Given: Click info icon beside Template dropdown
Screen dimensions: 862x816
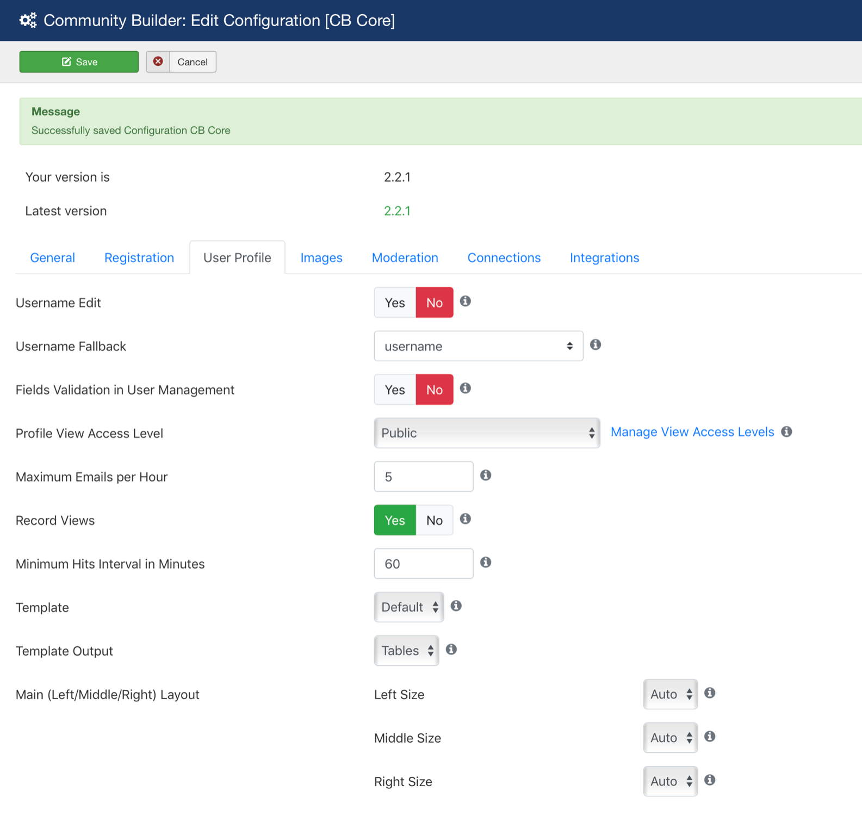Looking at the screenshot, I should click(456, 605).
